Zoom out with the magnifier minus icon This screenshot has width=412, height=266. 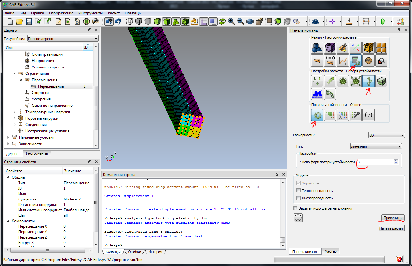pyautogui.click(x=241, y=21)
